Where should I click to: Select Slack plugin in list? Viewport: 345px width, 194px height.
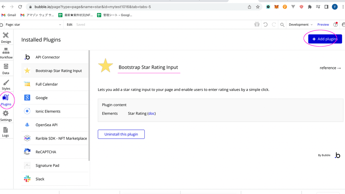click(x=55, y=179)
